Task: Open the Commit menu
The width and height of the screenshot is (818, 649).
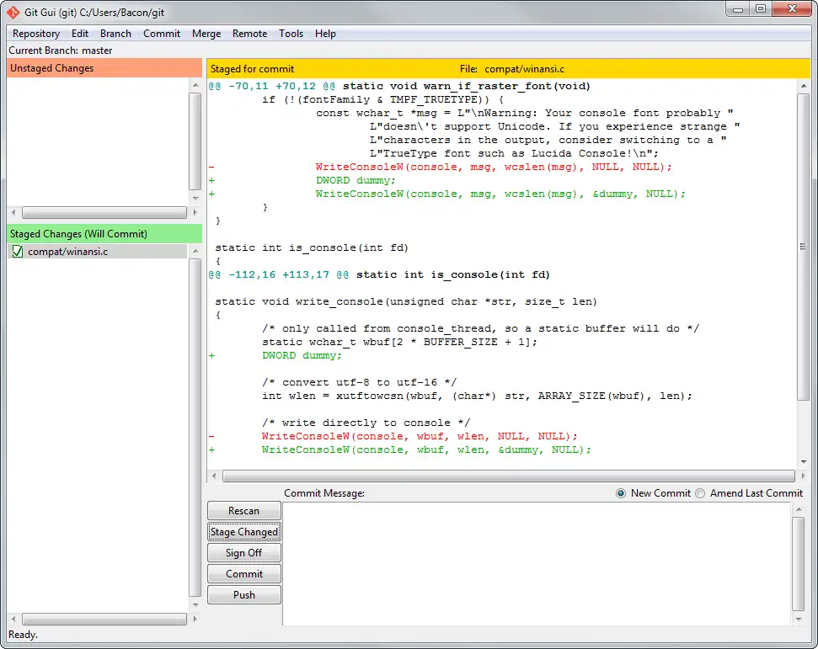Action: click(162, 34)
